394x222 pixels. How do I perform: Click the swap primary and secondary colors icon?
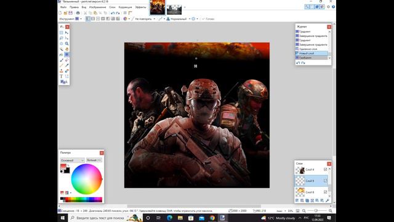tap(68, 166)
